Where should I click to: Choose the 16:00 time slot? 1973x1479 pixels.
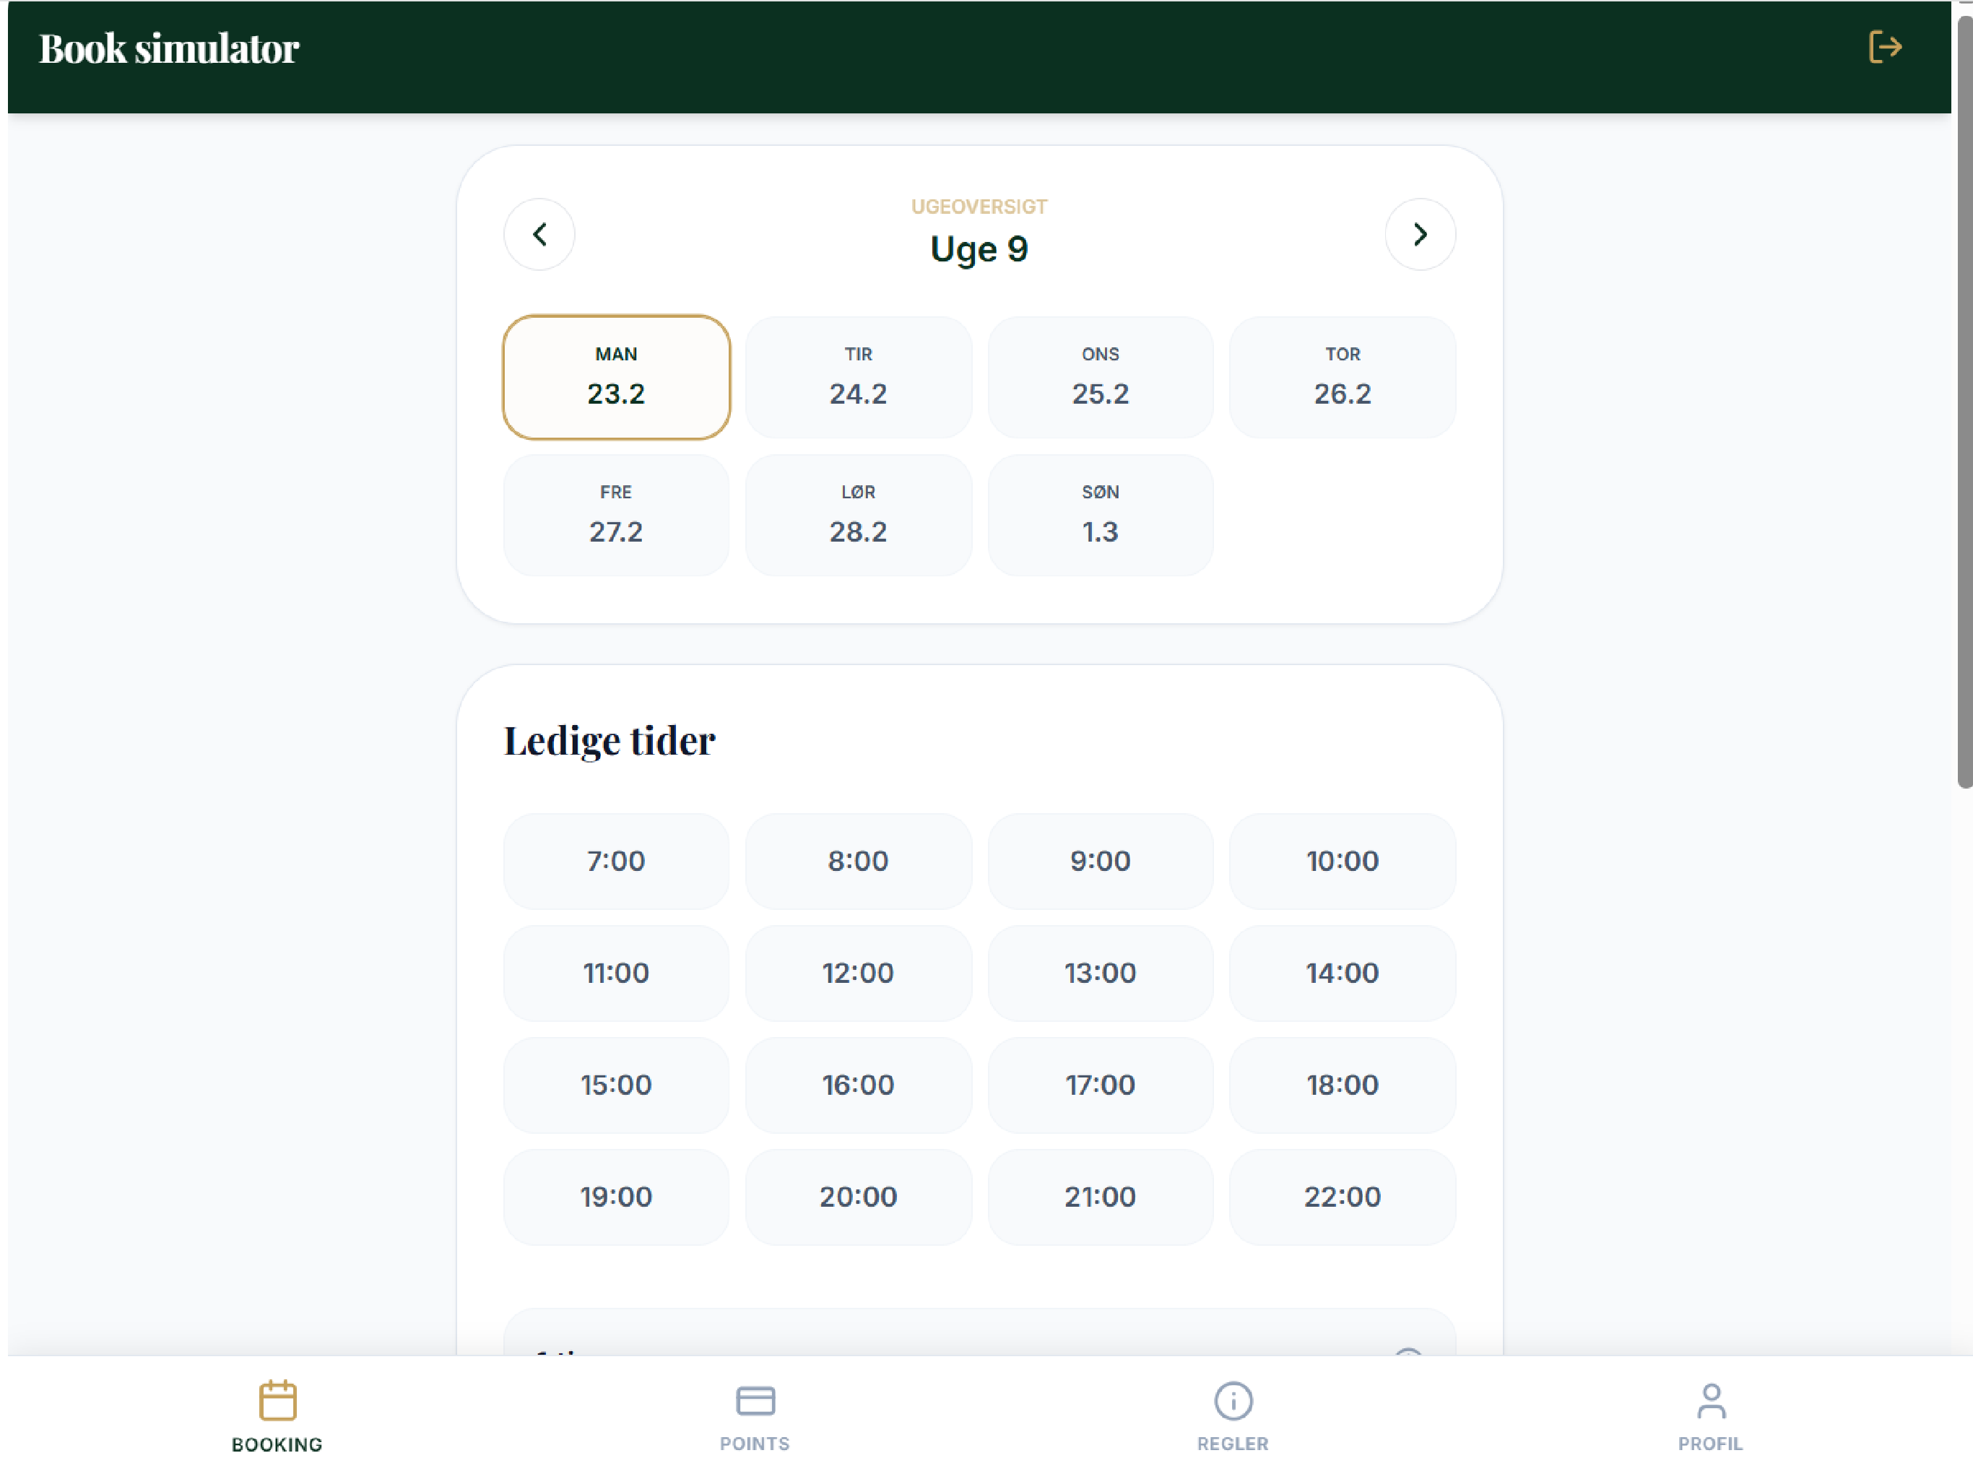pyautogui.click(x=858, y=1085)
